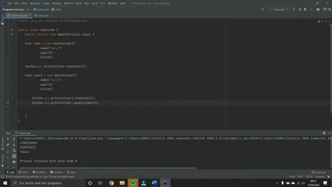Open File Explorer from the taskbar

(122, 183)
